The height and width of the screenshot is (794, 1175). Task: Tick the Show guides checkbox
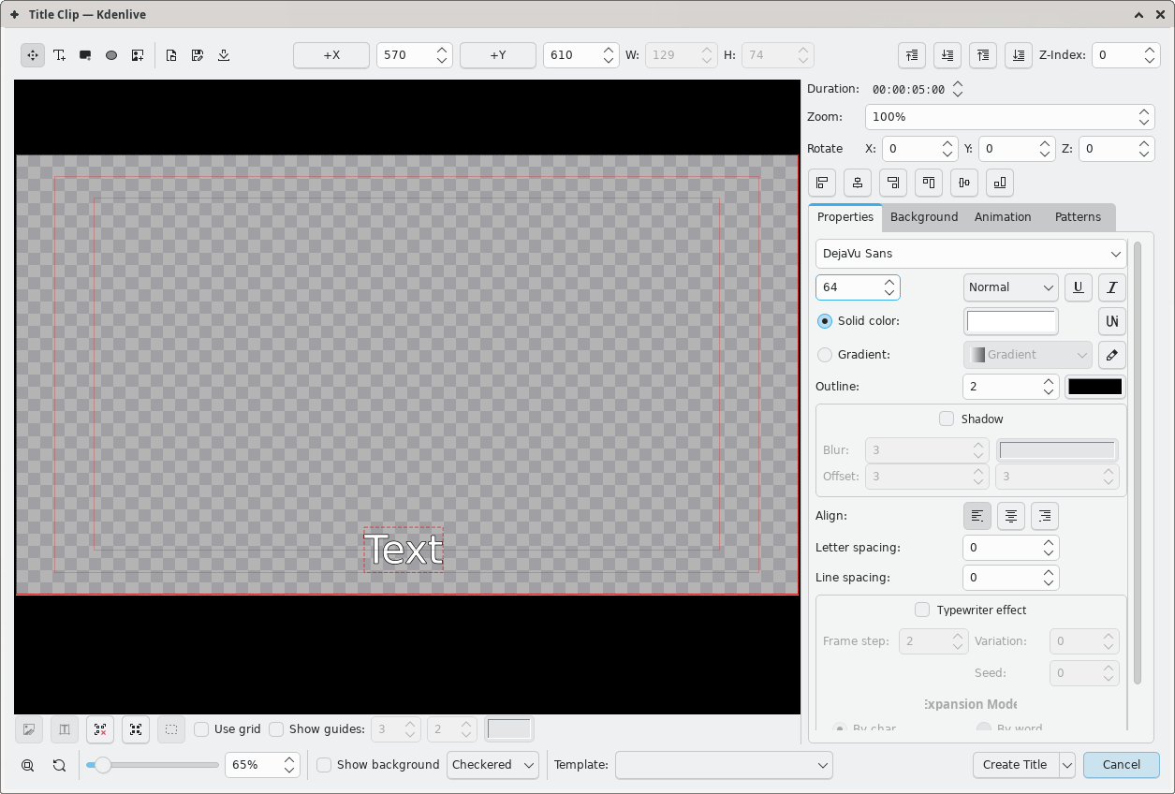pyautogui.click(x=276, y=729)
